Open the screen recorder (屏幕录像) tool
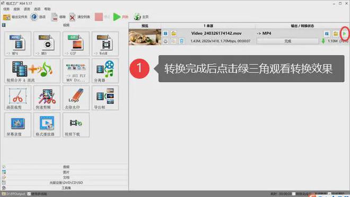 click(17, 125)
